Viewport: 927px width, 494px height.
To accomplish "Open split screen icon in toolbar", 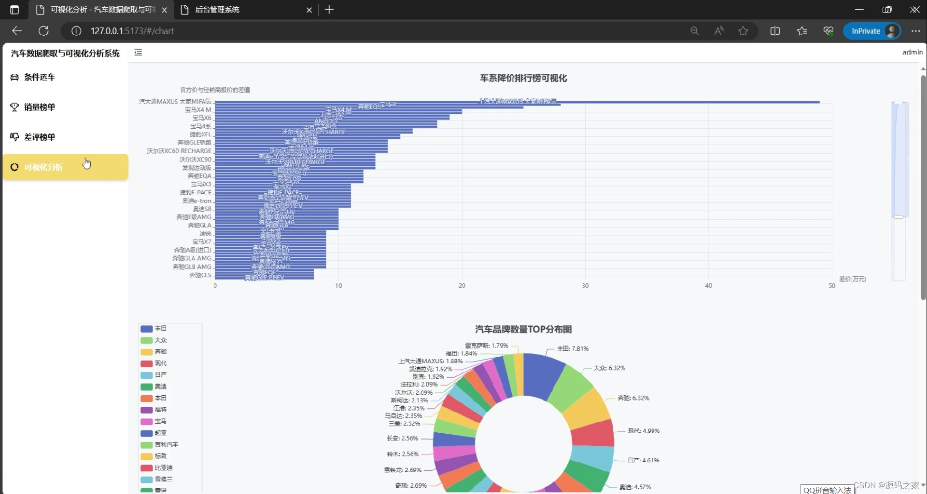I will pos(775,31).
